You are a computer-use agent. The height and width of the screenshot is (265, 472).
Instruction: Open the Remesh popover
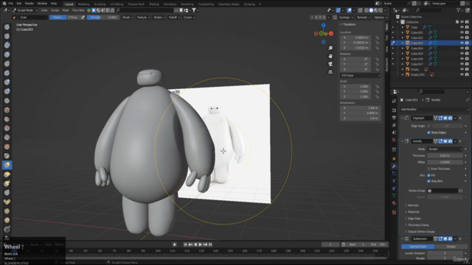tap(364, 18)
